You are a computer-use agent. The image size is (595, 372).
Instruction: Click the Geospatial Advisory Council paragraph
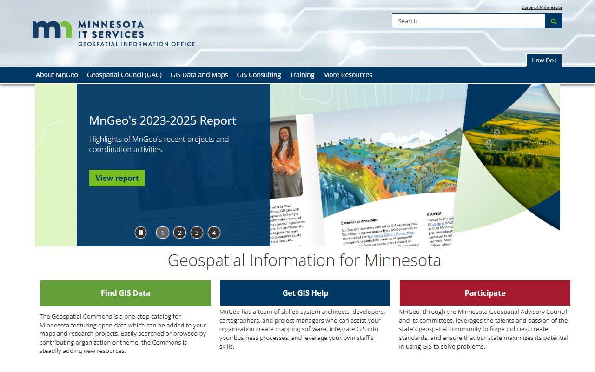[x=483, y=329]
